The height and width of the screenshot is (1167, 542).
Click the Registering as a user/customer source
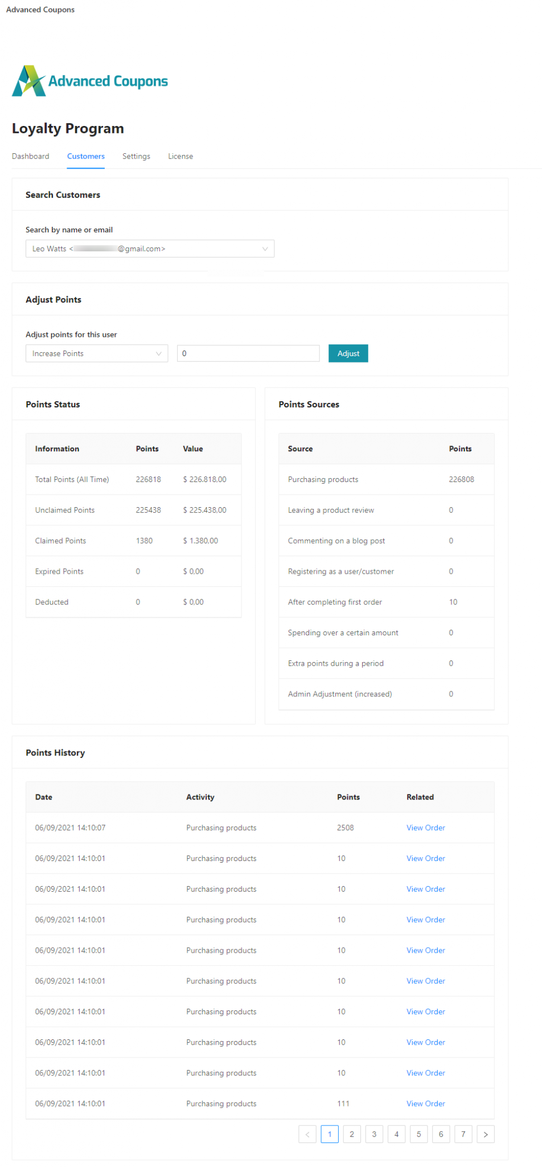point(341,572)
